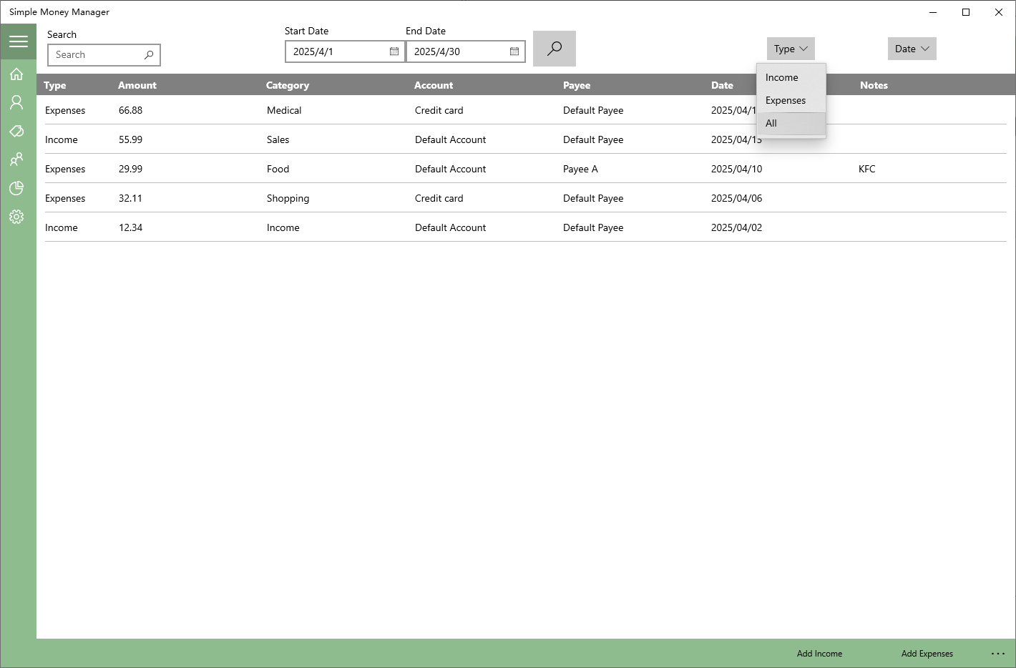The image size is (1016, 668).
Task: Click the Amount column header
Action: coord(137,85)
